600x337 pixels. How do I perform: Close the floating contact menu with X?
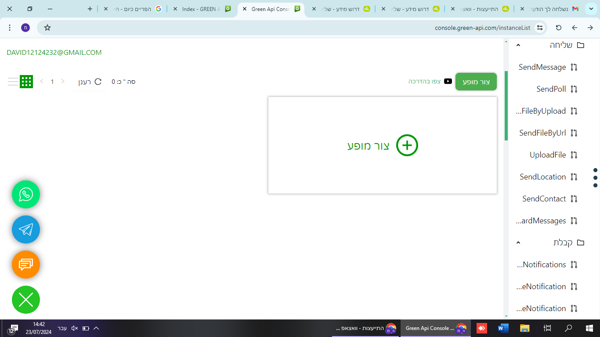pyautogui.click(x=26, y=300)
